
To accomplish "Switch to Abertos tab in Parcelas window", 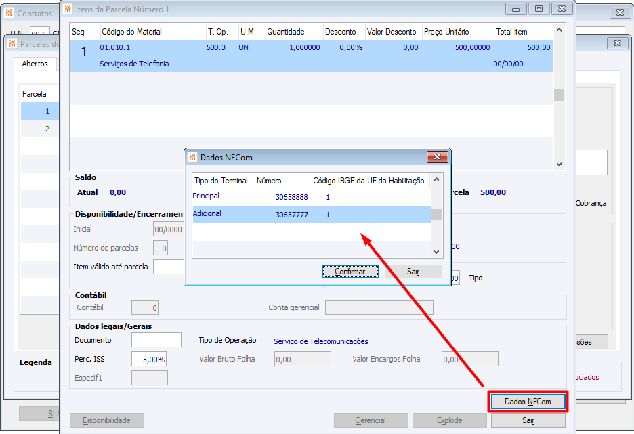I will [35, 64].
